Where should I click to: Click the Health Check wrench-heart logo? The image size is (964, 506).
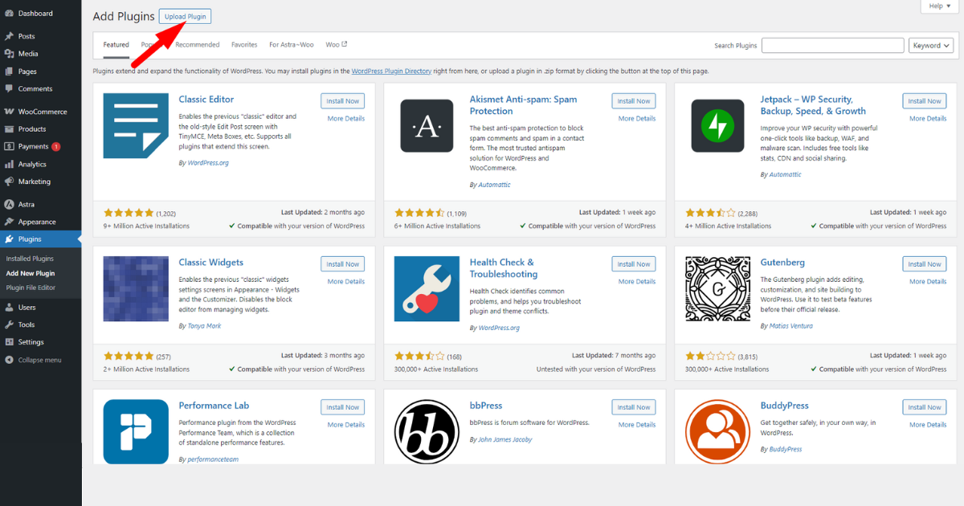coord(427,289)
